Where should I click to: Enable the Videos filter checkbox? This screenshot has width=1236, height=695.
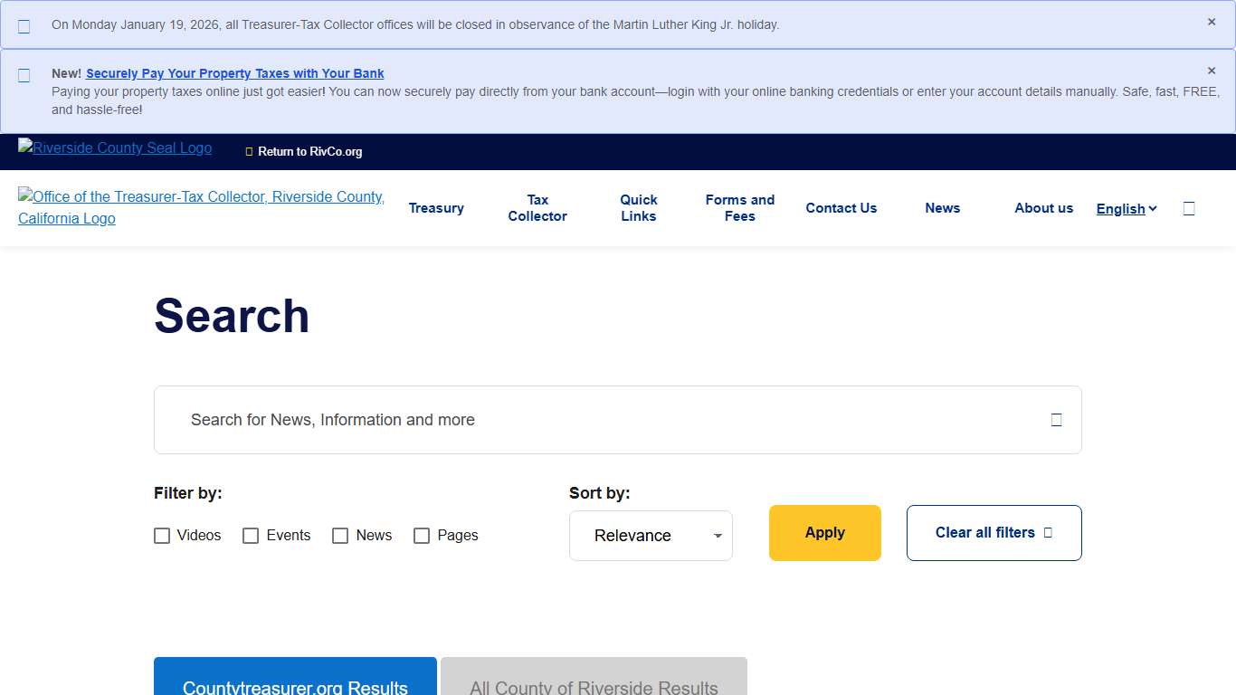coord(162,536)
